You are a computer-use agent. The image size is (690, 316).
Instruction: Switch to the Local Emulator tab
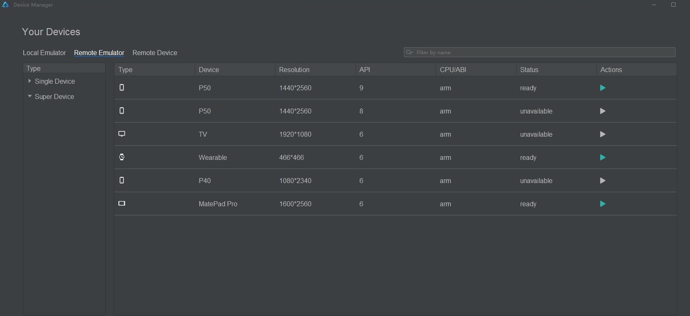click(x=44, y=53)
